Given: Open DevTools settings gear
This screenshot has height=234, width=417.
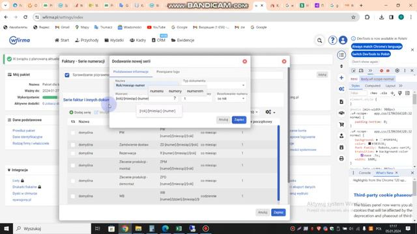Looking at the screenshot, I should click(397, 71).
